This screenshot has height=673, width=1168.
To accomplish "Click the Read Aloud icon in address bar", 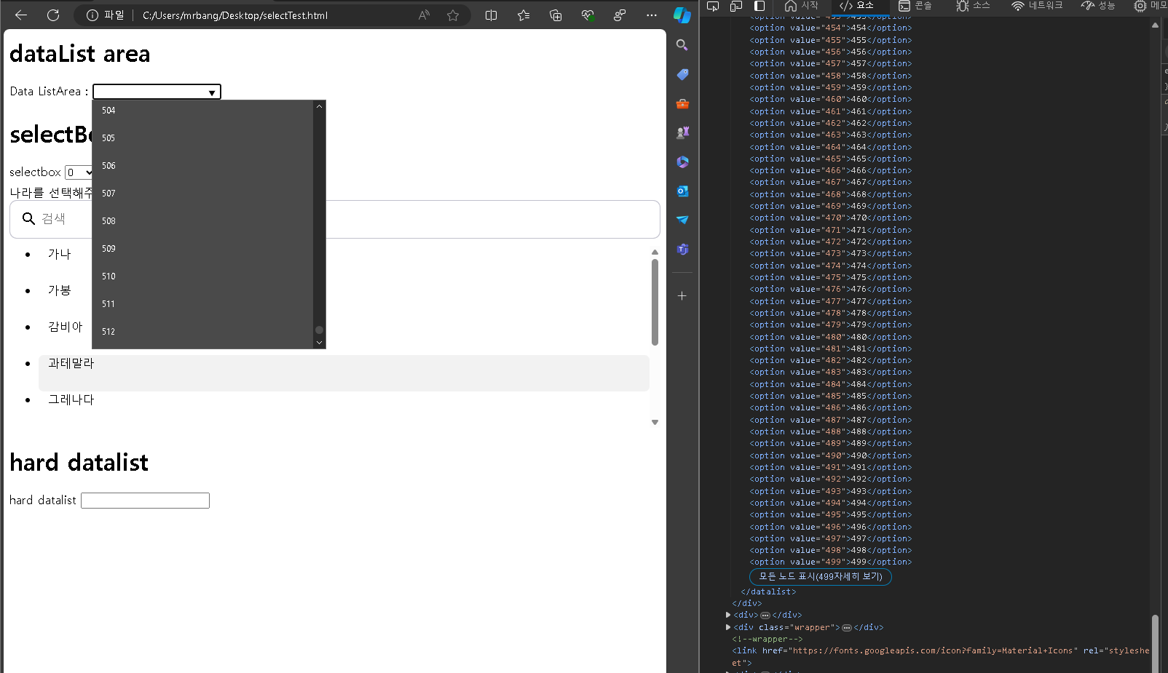I will pos(424,15).
